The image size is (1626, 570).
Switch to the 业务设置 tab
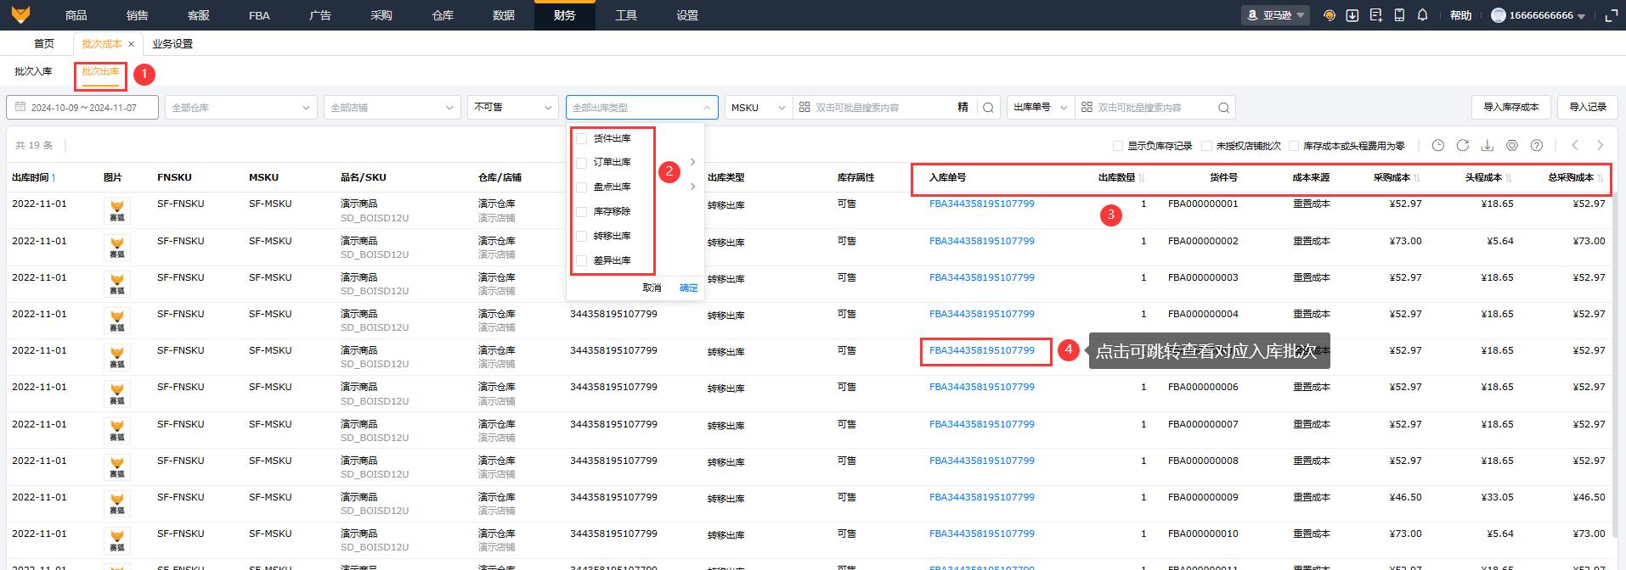click(172, 44)
